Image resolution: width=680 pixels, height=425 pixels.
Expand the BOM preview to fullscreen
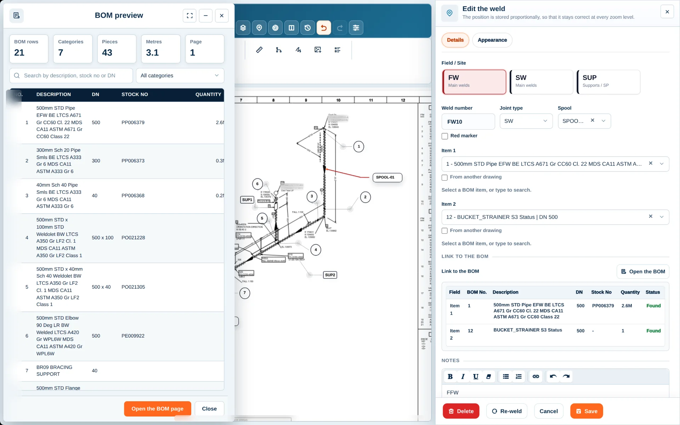coord(190,16)
